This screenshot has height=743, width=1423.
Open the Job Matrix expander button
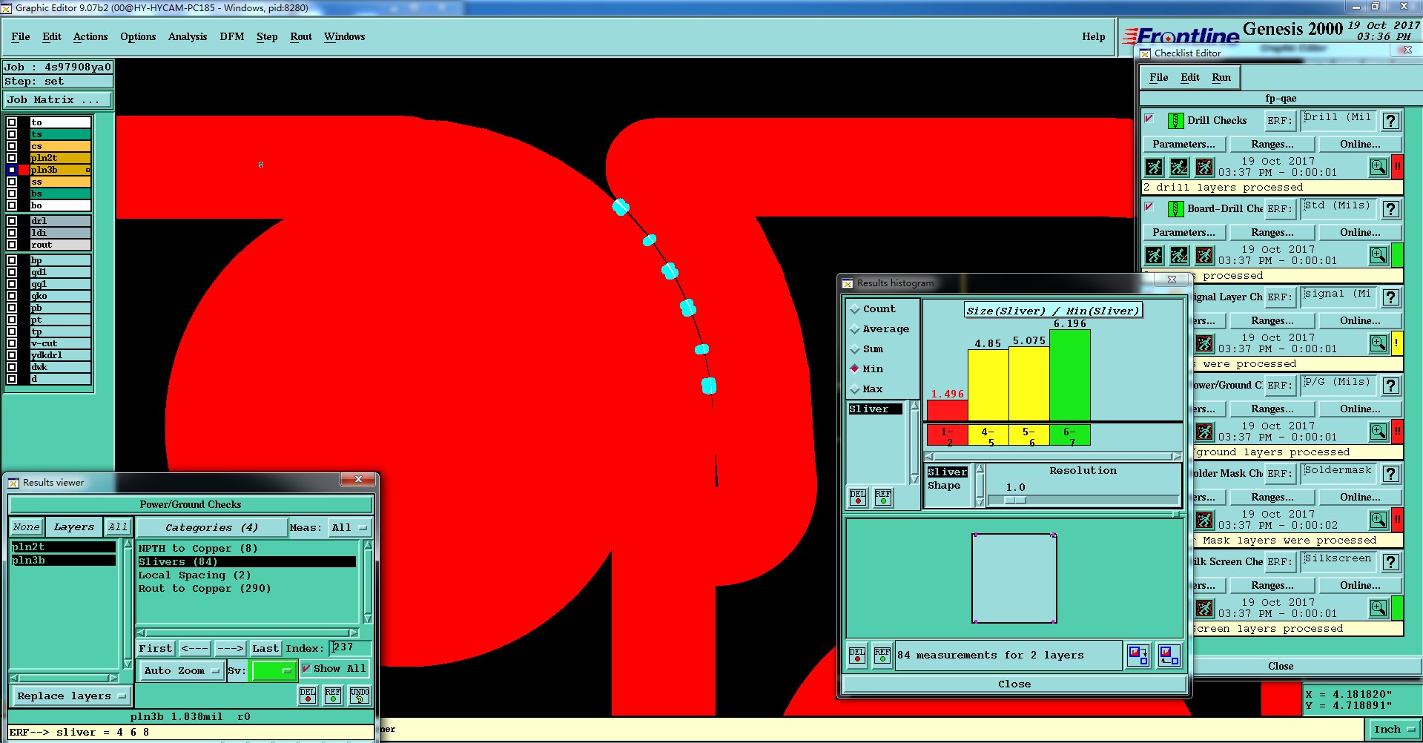coord(58,100)
